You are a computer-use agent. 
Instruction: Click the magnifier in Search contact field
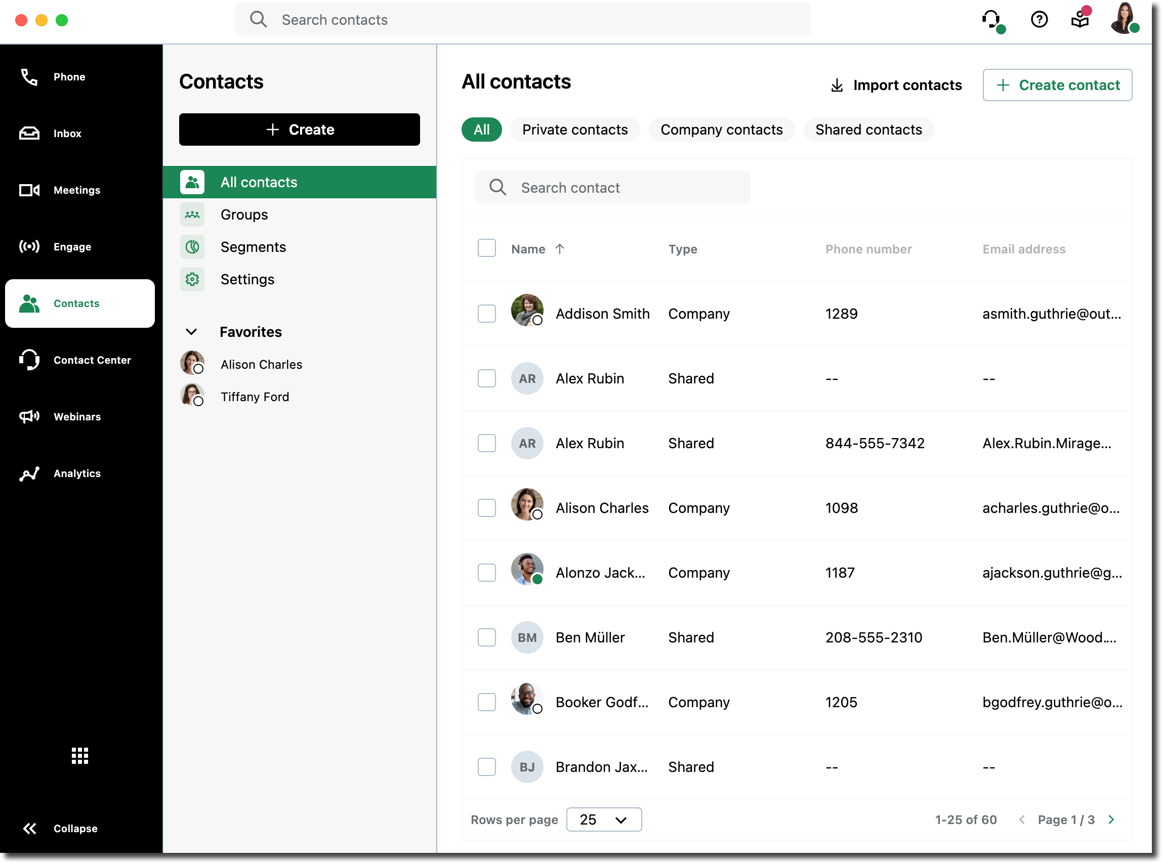(x=497, y=188)
